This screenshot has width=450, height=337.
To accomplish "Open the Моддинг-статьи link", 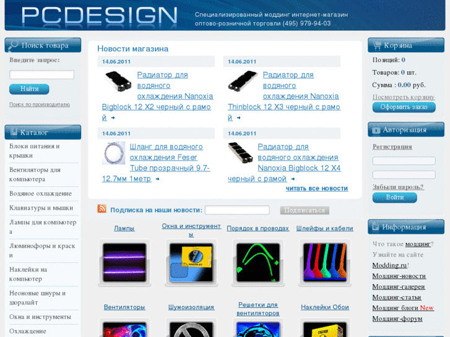I will (397, 297).
